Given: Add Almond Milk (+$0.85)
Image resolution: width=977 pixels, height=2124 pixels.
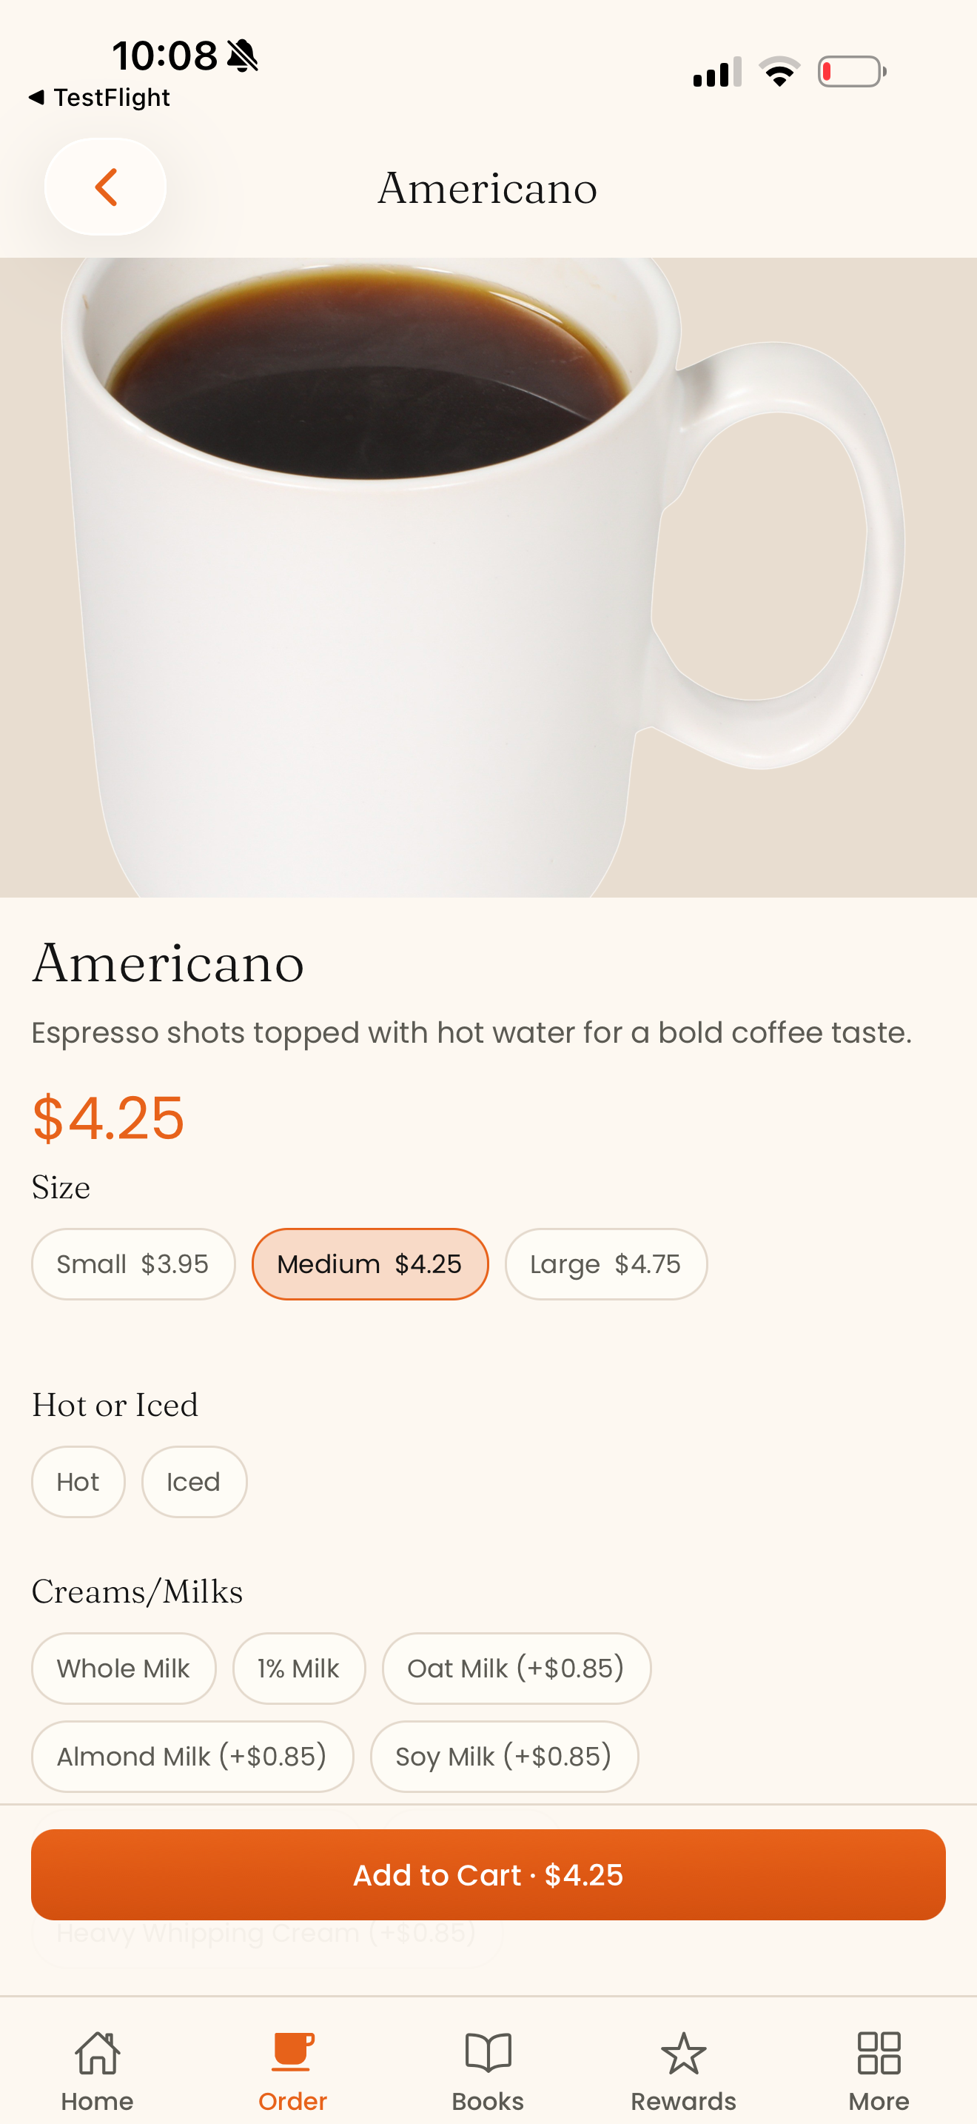Looking at the screenshot, I should pos(192,1756).
